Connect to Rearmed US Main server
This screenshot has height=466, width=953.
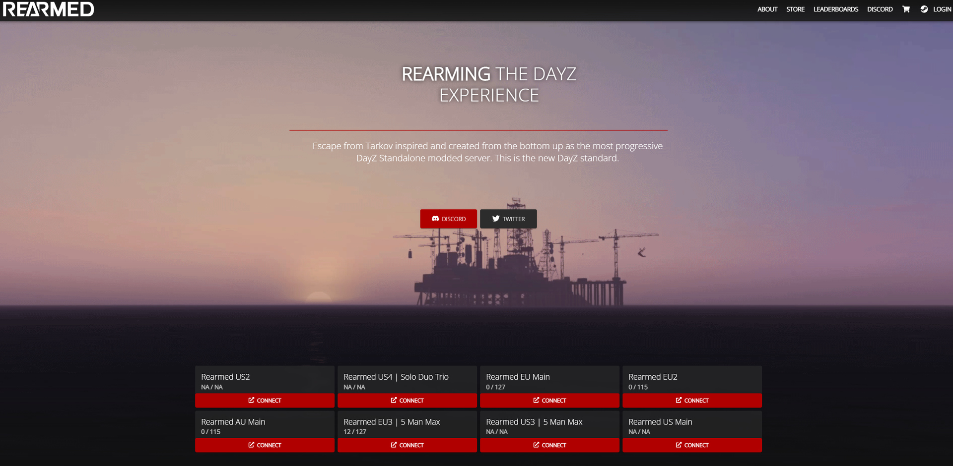[692, 445]
